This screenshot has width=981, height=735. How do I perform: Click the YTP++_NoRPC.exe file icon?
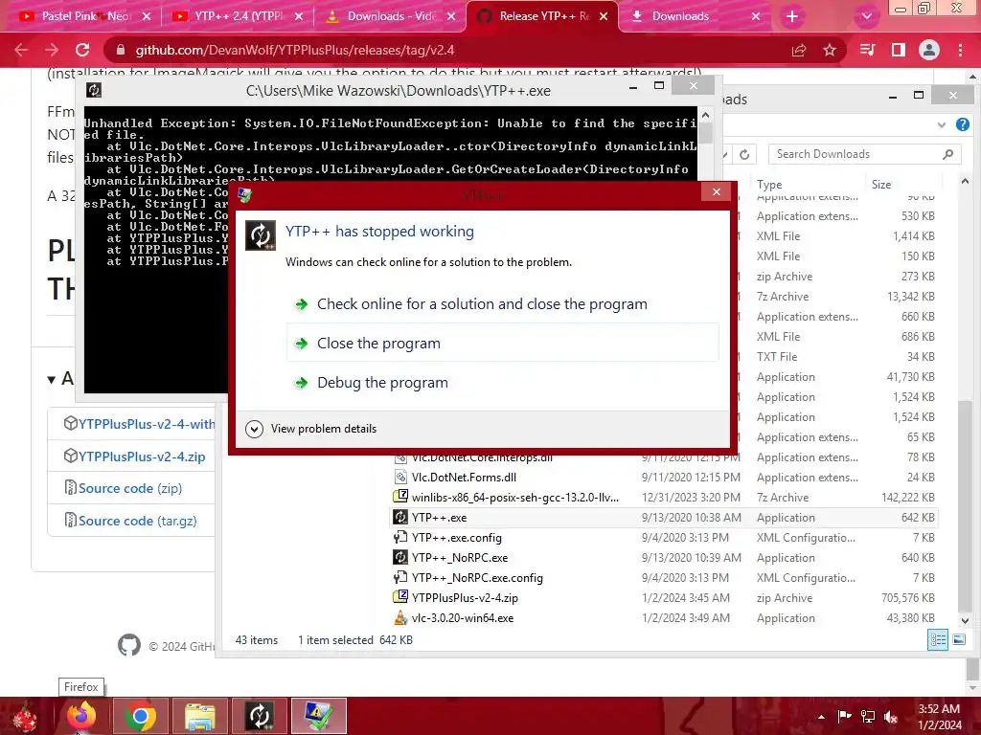(x=400, y=558)
